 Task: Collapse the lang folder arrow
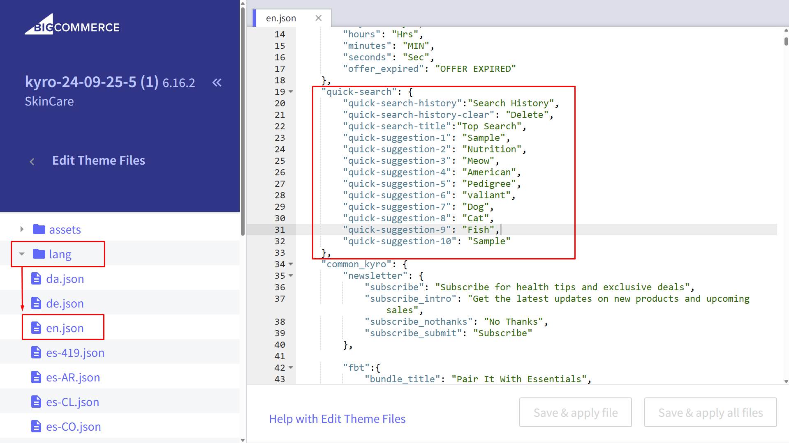22,254
